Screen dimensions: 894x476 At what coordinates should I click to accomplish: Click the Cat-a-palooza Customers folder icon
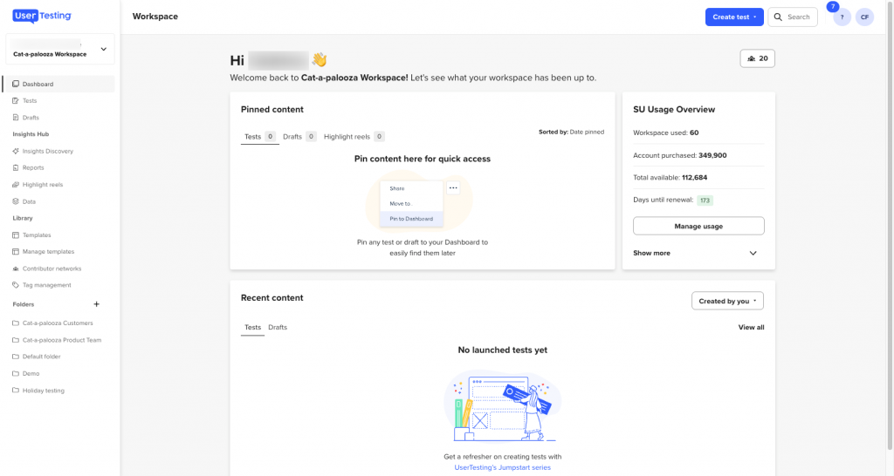[16, 323]
